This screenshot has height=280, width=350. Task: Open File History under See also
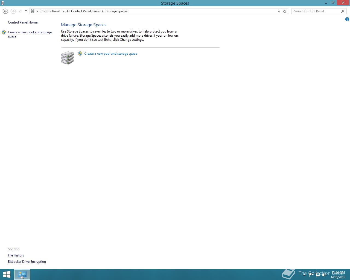[16, 255]
